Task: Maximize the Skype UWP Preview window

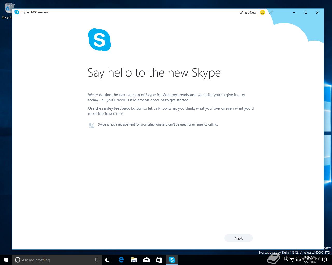Action: point(306,12)
